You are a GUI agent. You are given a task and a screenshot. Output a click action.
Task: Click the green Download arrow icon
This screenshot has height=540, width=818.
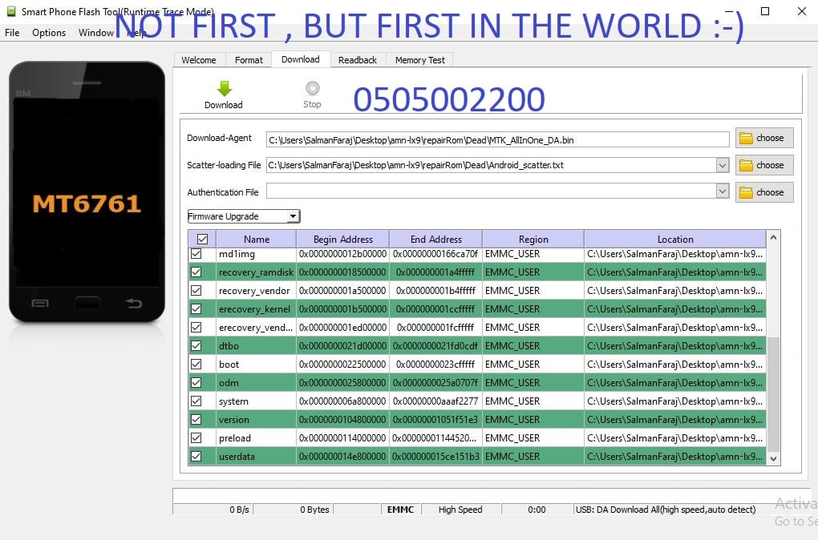pyautogui.click(x=225, y=88)
